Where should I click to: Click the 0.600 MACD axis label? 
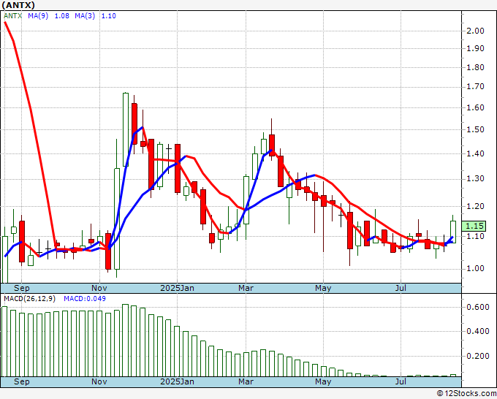pyautogui.click(x=478, y=307)
